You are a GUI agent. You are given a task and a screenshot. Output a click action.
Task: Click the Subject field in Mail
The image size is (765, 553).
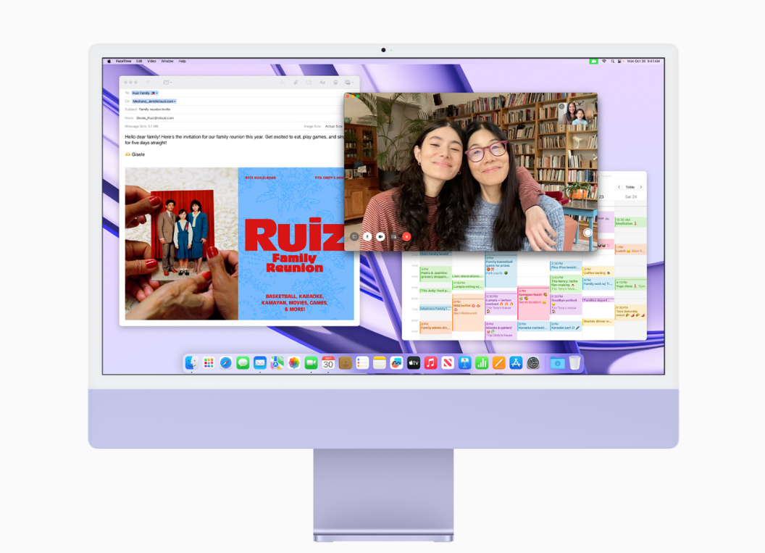[234, 109]
